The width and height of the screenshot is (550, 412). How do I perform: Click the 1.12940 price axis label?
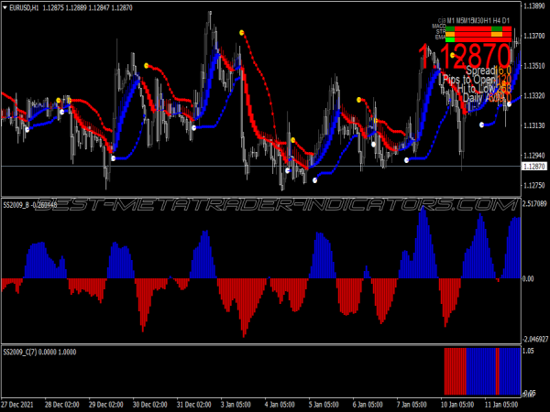tap(533, 155)
